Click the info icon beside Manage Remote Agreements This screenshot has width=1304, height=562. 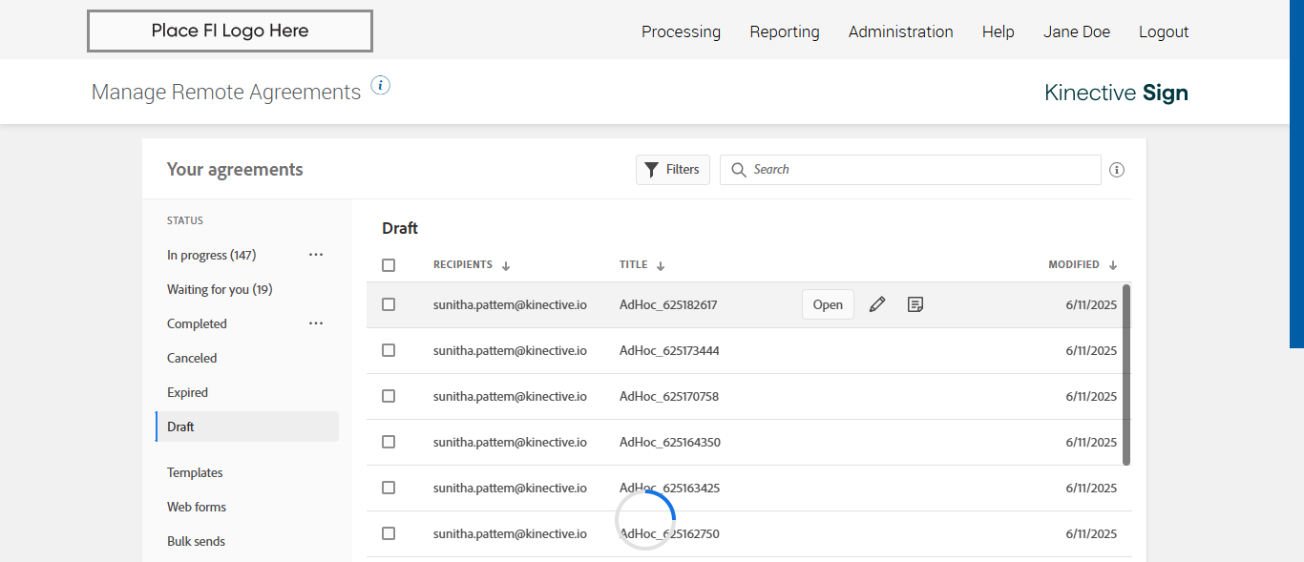(381, 86)
